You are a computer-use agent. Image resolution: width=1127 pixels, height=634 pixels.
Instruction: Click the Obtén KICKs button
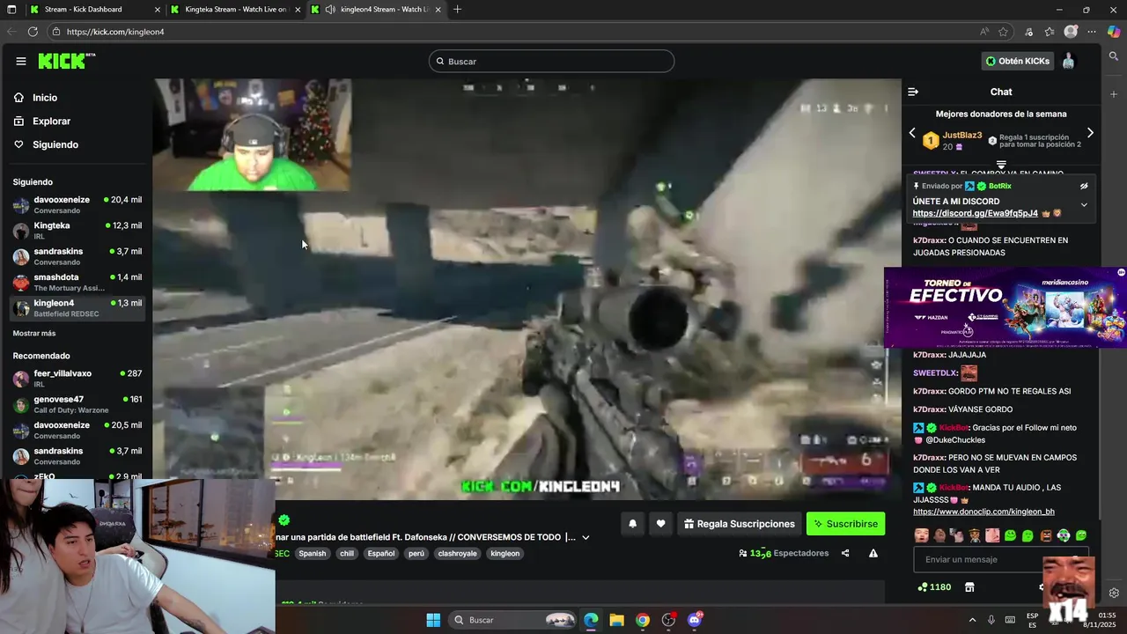click(x=1018, y=61)
